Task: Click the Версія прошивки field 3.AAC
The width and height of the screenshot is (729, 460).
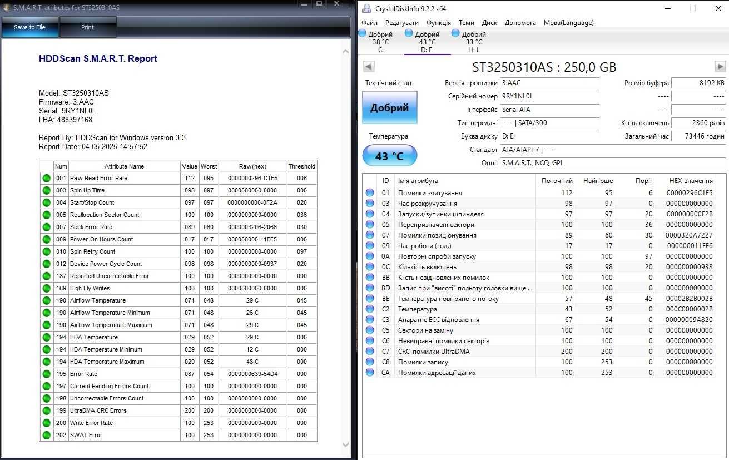Action: [549, 83]
